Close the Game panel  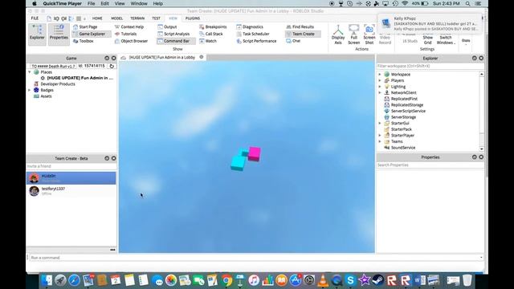coord(114,58)
